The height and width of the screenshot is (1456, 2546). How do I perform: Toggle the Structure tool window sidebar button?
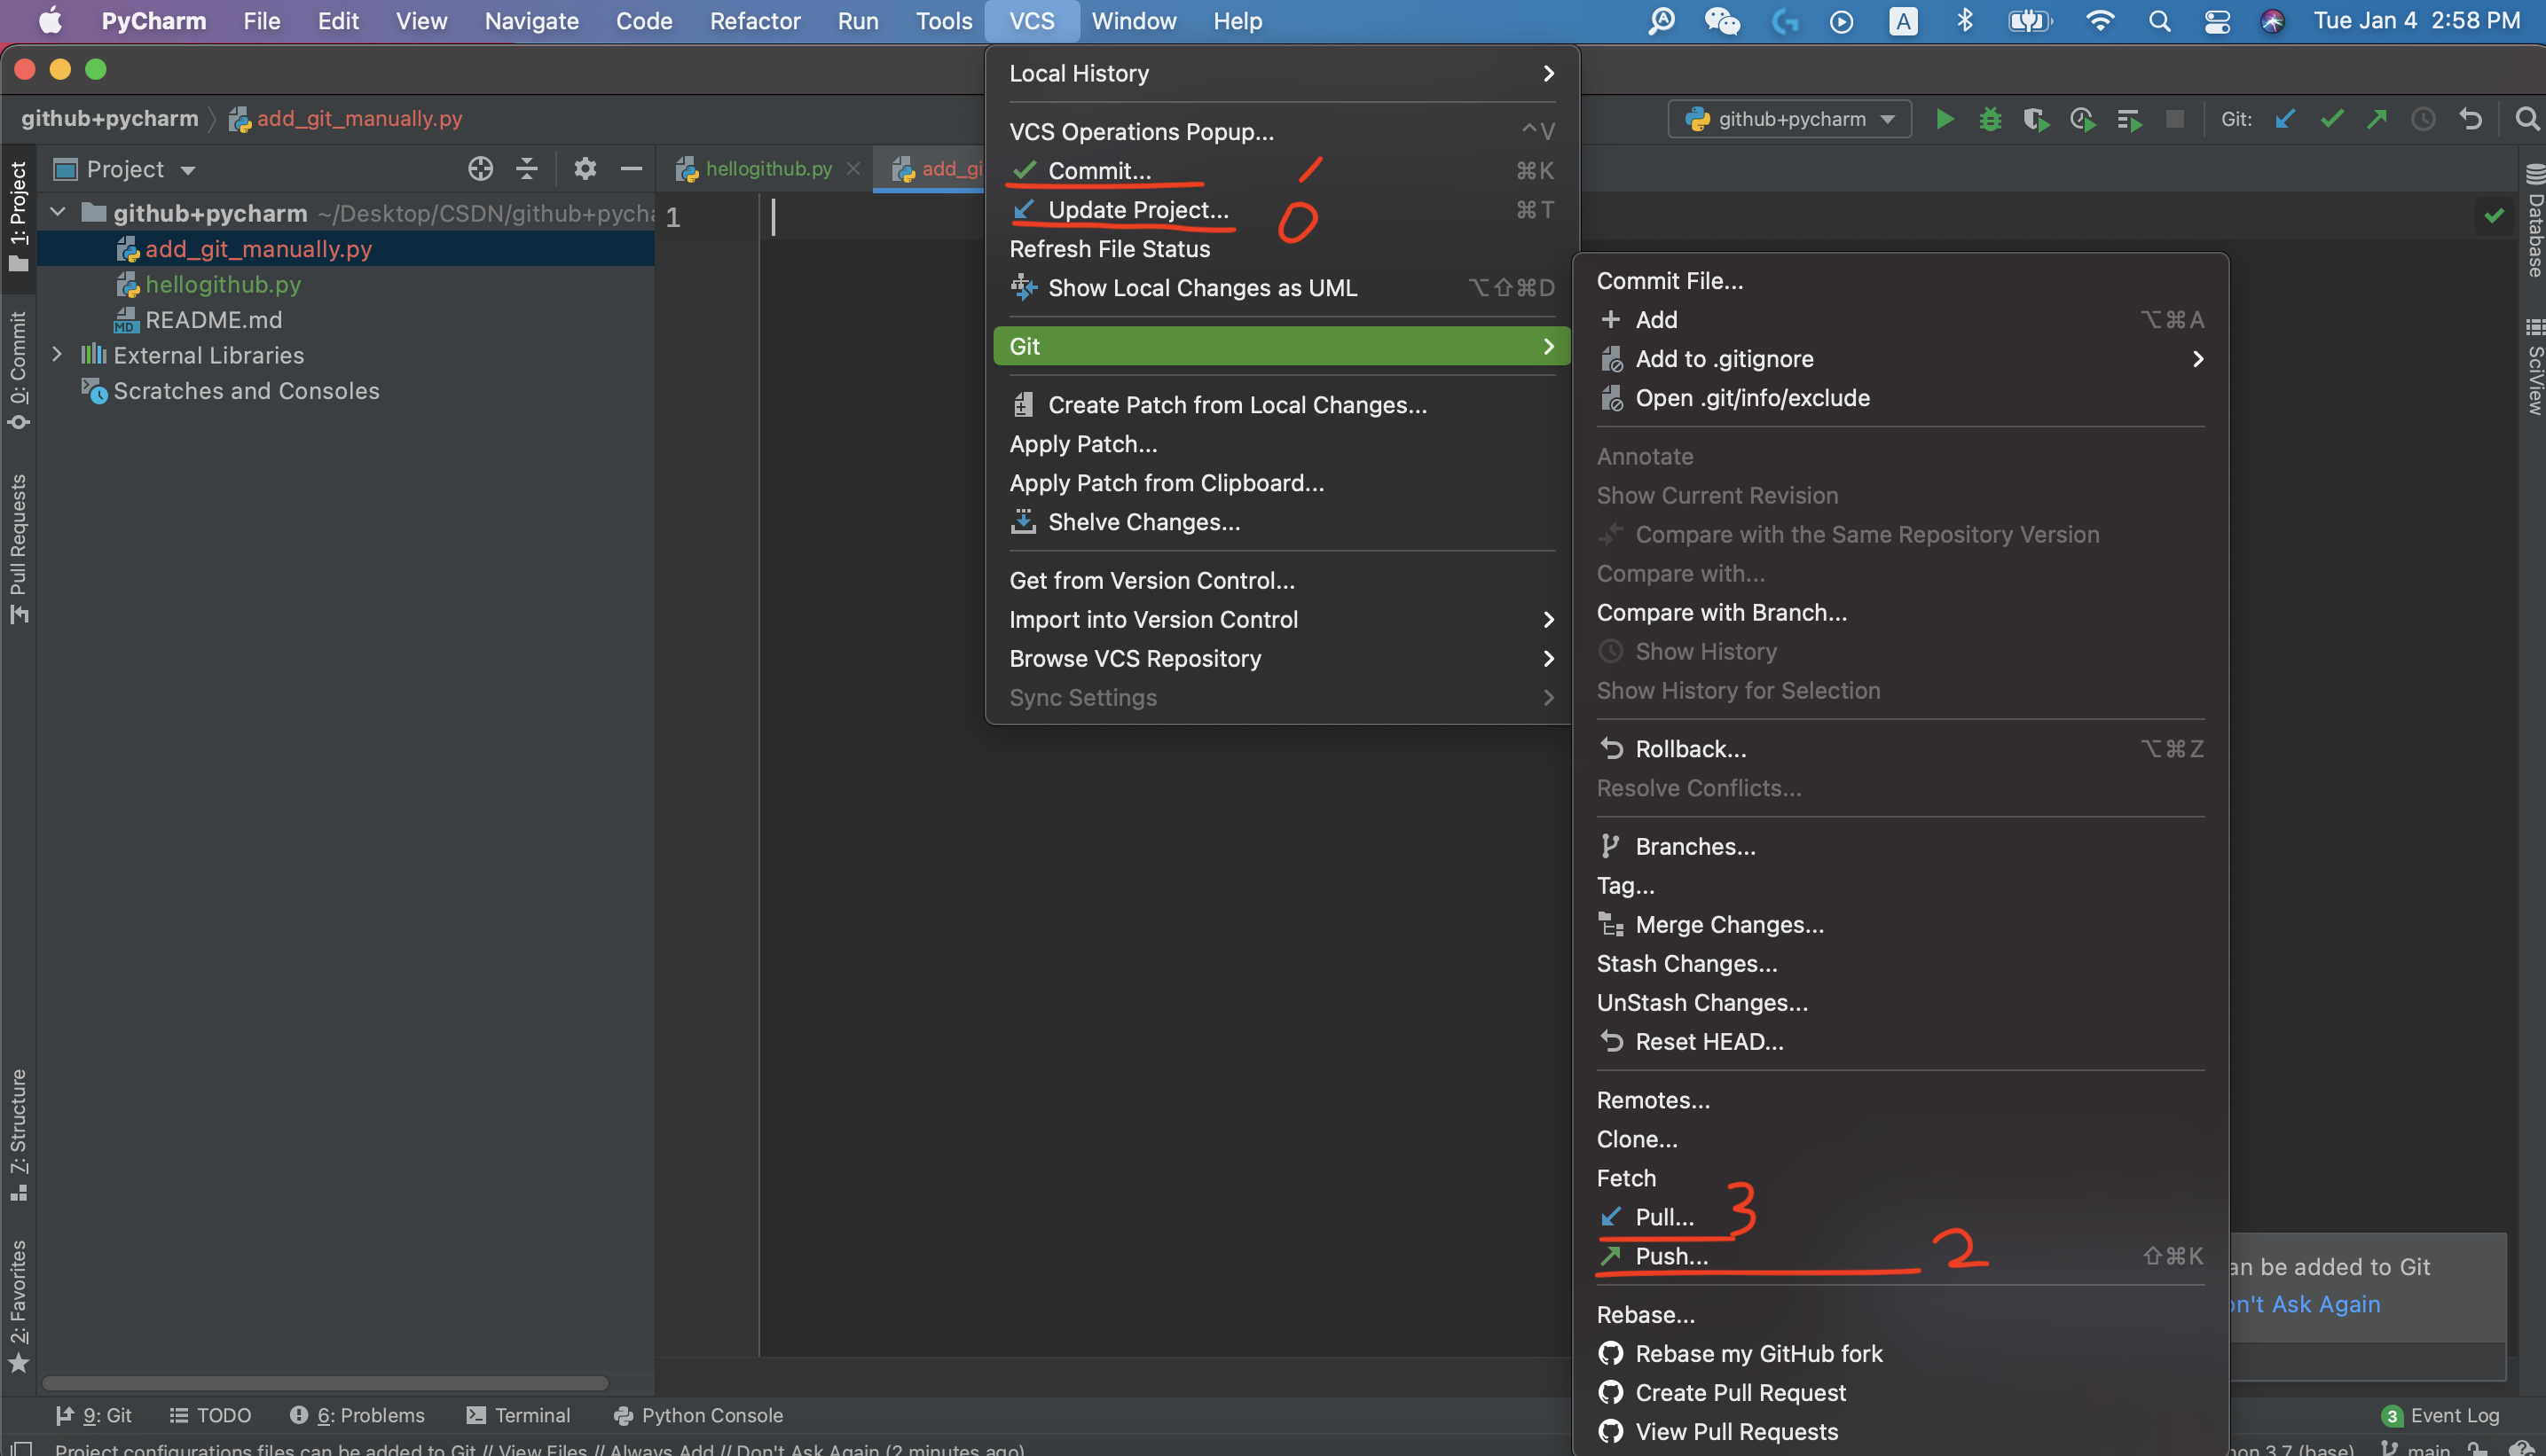click(x=18, y=1133)
